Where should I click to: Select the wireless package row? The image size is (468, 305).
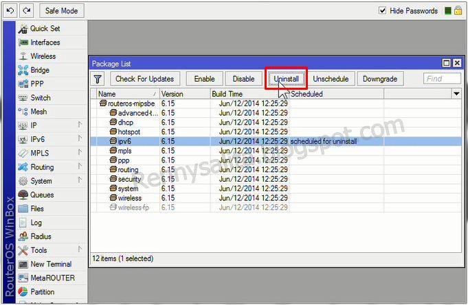[276, 198]
